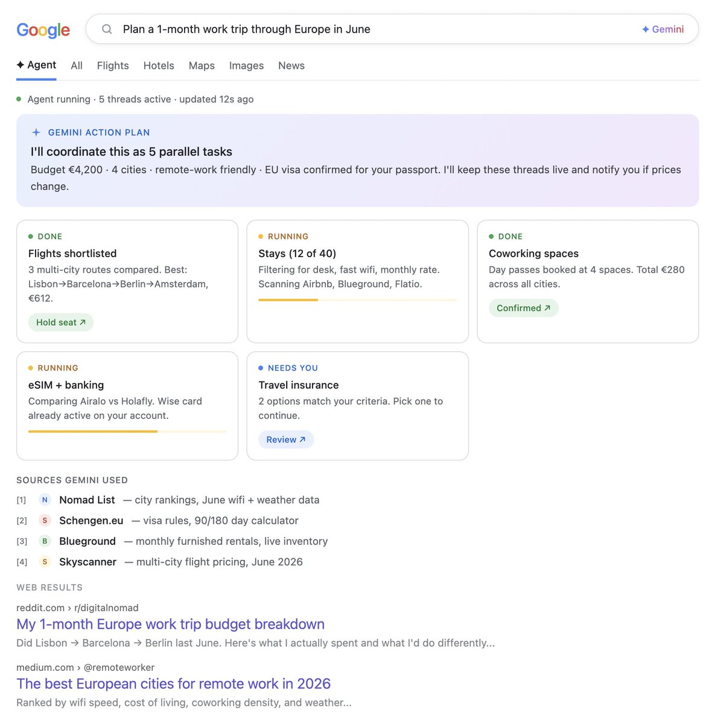Click the Google logo
This screenshot has height=724, width=715.
[x=43, y=30]
